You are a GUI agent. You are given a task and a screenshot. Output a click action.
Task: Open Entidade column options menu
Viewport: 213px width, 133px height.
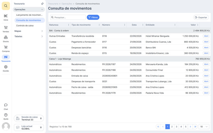[x=175, y=25]
